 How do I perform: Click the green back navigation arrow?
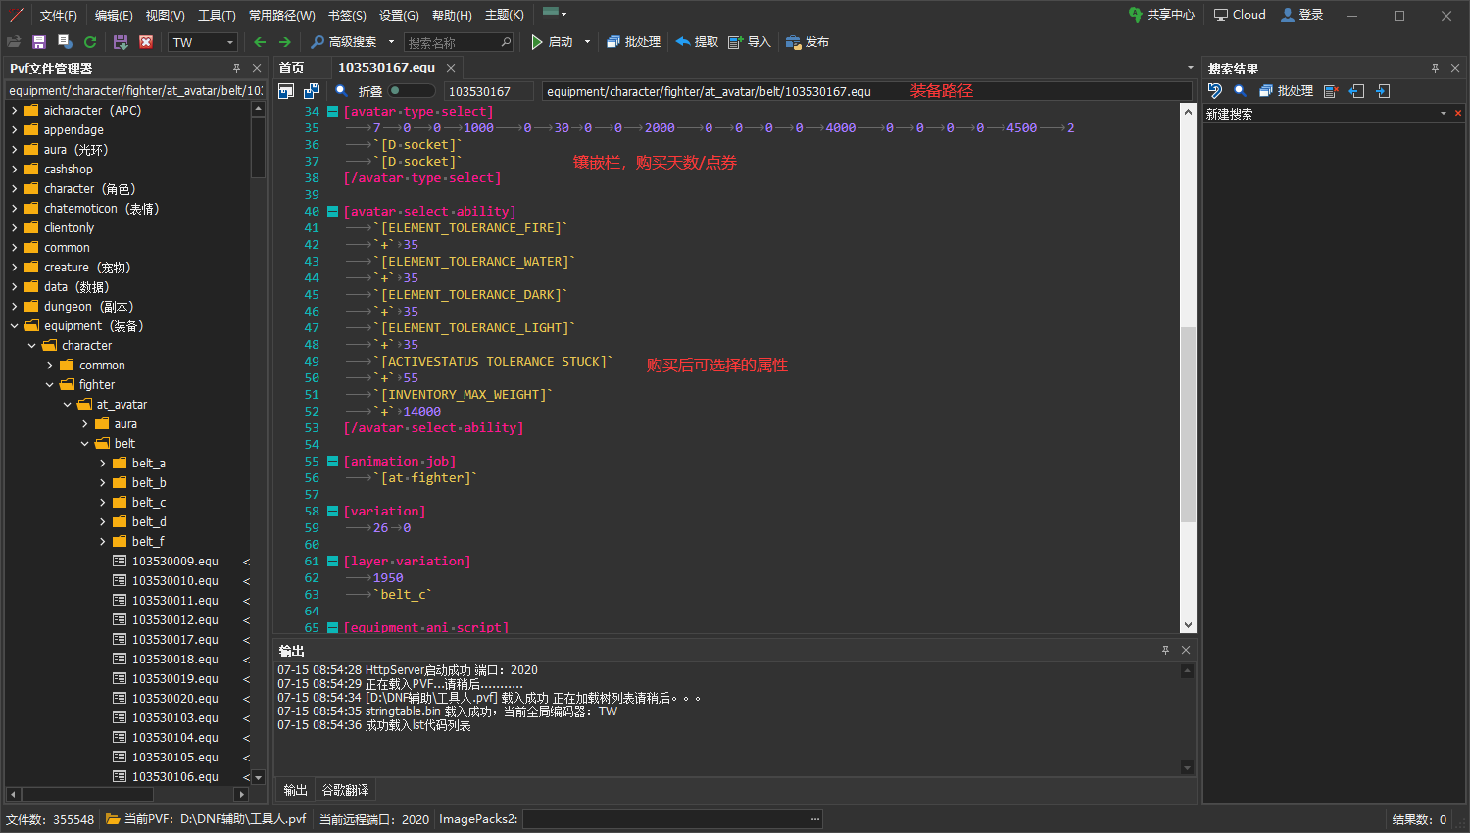click(260, 42)
